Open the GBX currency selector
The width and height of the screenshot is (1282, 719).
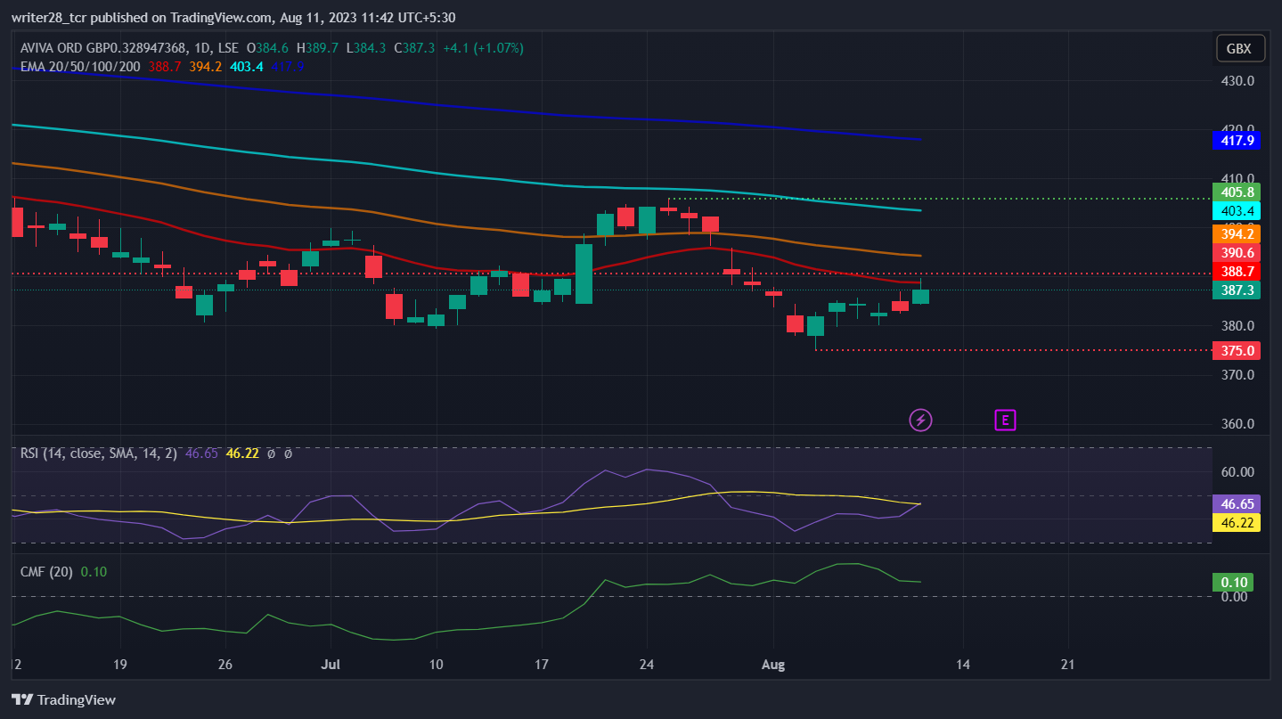pyautogui.click(x=1240, y=49)
